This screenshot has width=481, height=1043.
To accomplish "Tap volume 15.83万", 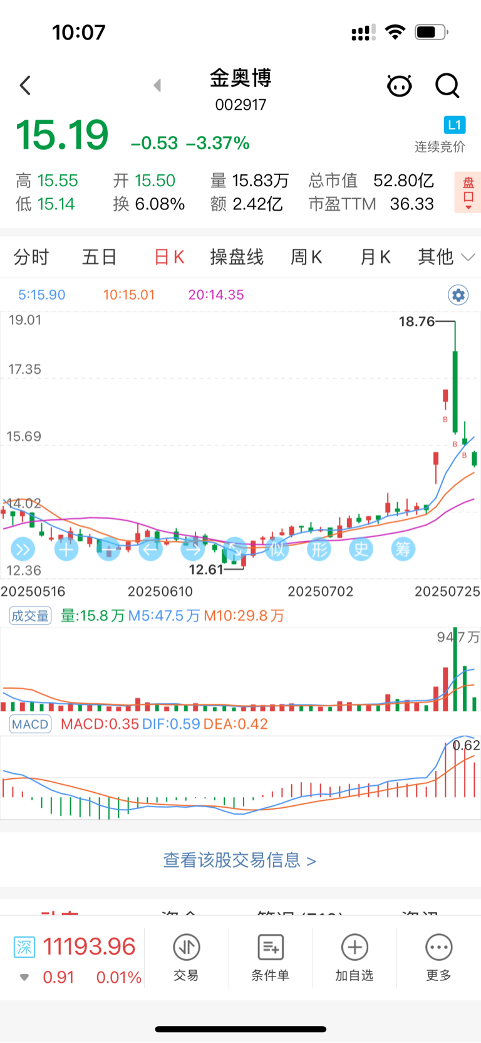I will pyautogui.click(x=261, y=181).
